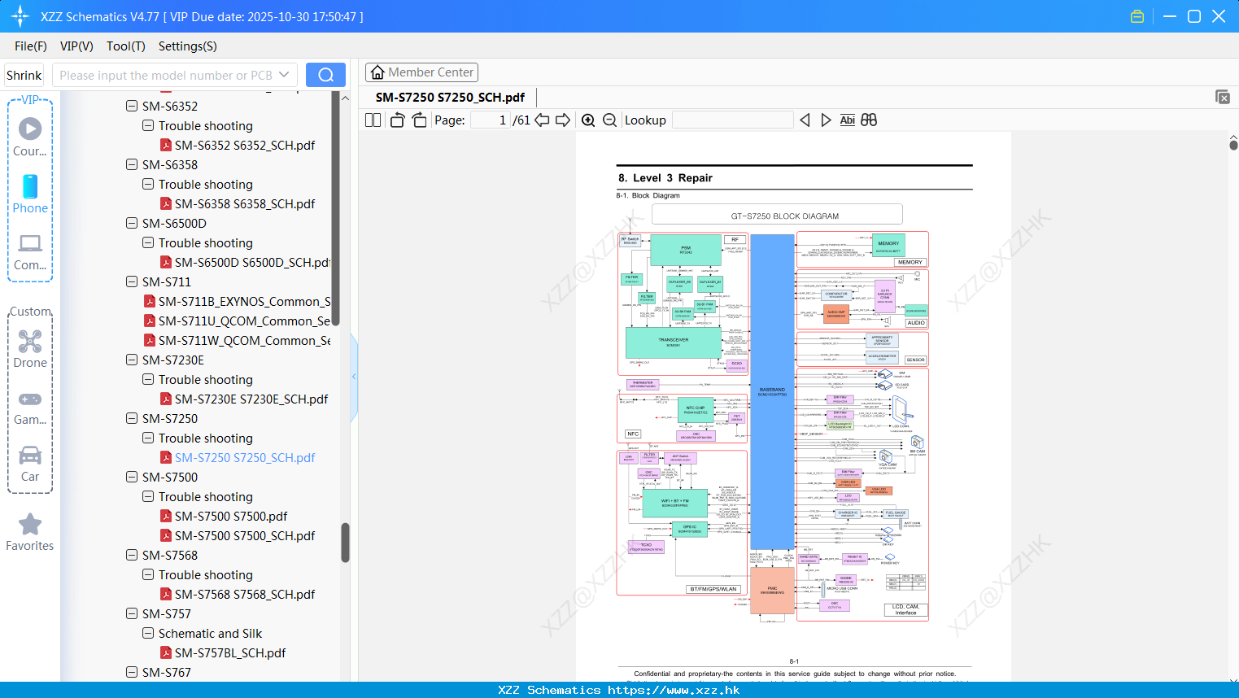Click the home icon of Member Center
1239x698 pixels.
point(377,72)
